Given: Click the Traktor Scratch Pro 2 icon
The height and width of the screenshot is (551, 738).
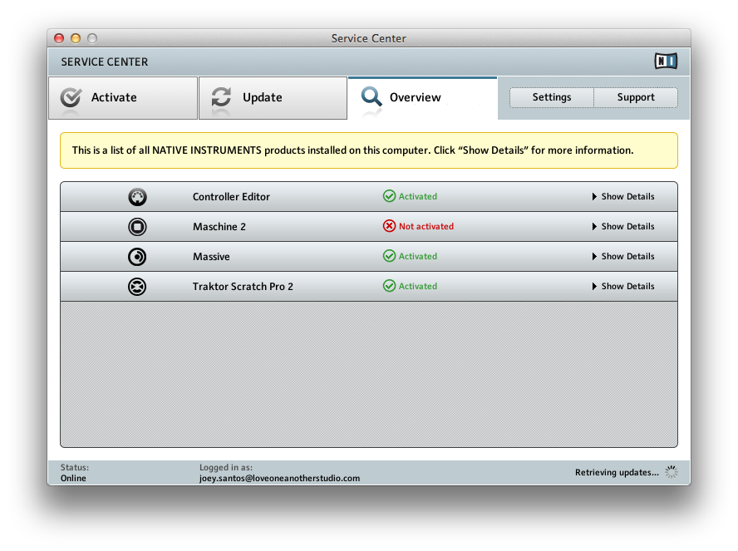Looking at the screenshot, I should coord(137,287).
